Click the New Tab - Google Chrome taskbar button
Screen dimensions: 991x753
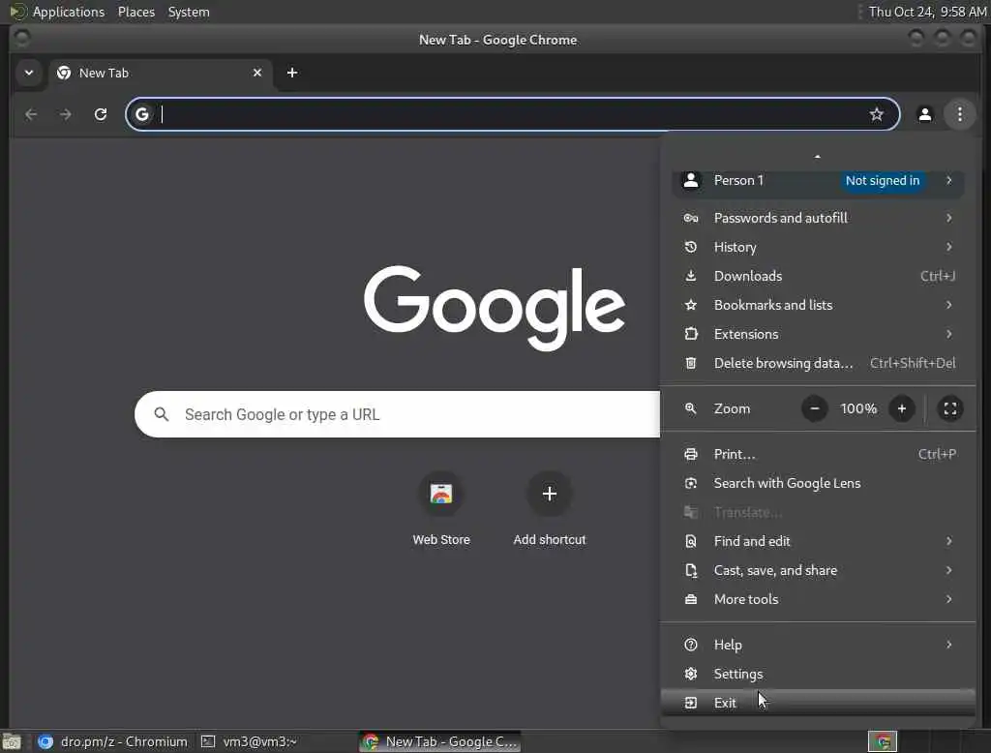(440, 741)
